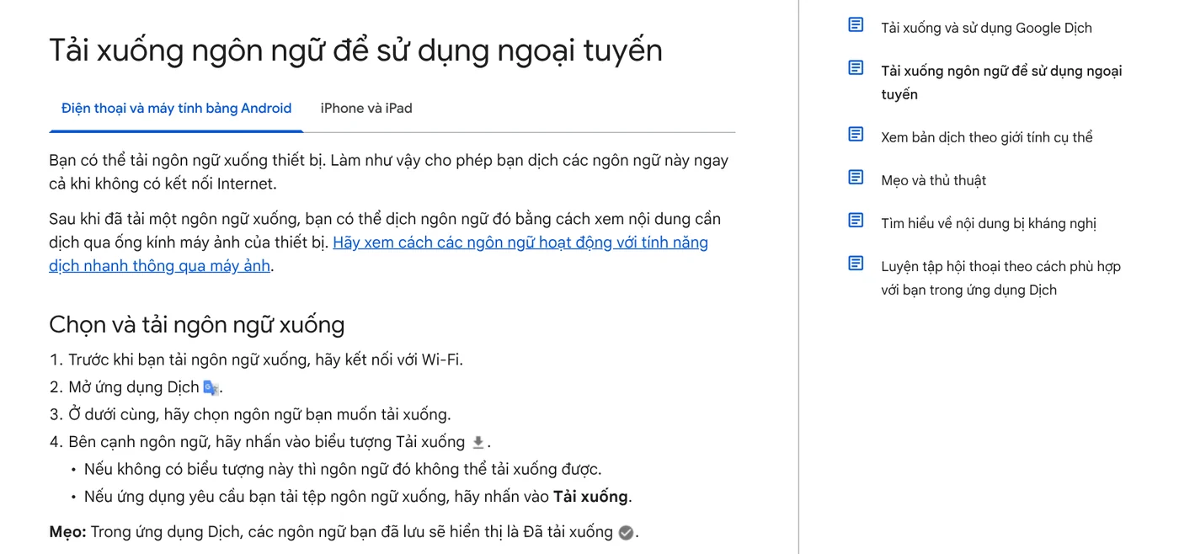
Task: Click document icon beside Mẹo và thủ thuật
Action: 856,178
